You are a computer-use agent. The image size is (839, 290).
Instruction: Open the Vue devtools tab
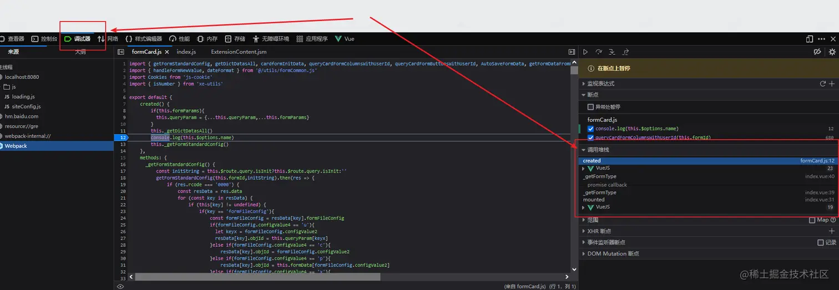pyautogui.click(x=345, y=39)
